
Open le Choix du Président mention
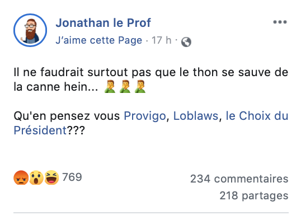pos(257,116)
